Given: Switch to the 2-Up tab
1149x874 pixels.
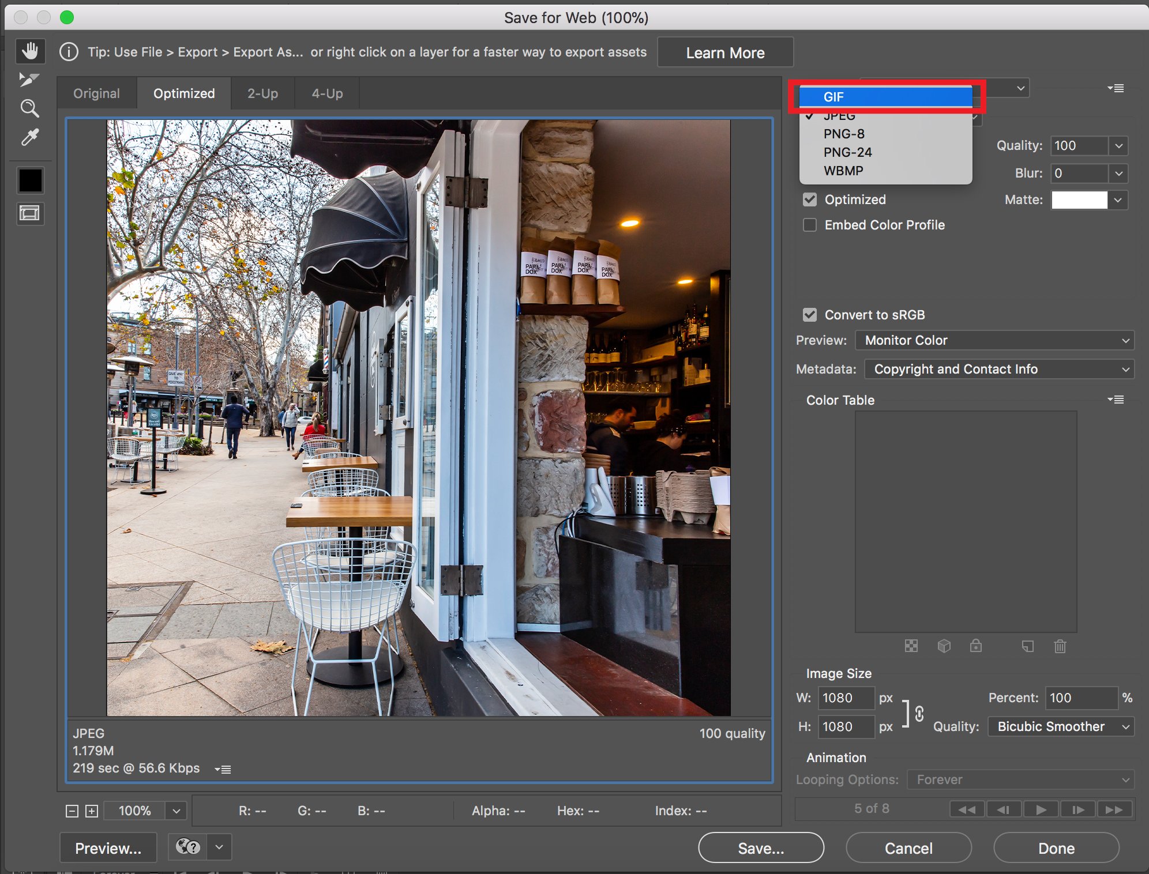Looking at the screenshot, I should tap(262, 92).
